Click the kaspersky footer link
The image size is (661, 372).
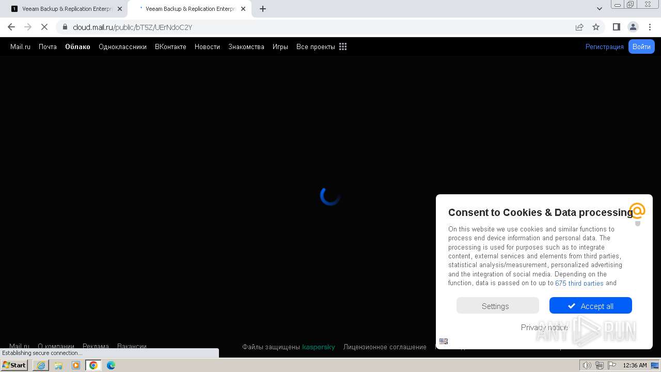click(319, 347)
